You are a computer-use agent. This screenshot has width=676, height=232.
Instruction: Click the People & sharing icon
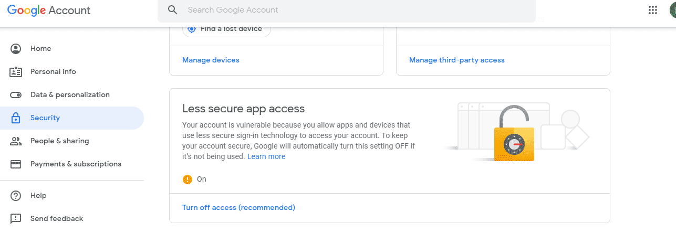16,141
